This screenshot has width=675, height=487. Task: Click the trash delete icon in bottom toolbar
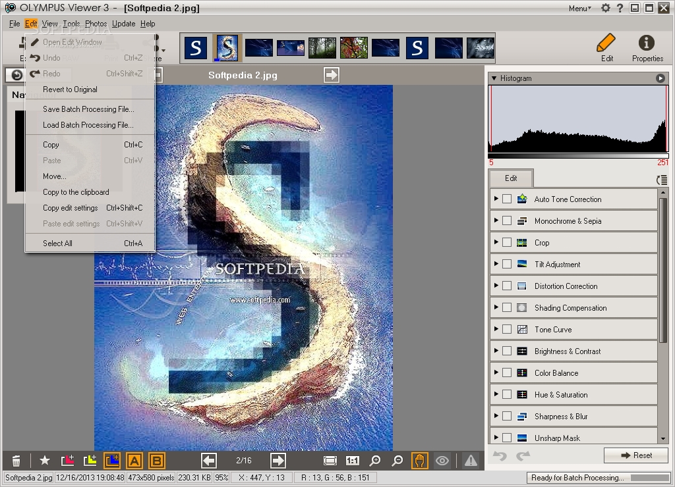[16, 461]
